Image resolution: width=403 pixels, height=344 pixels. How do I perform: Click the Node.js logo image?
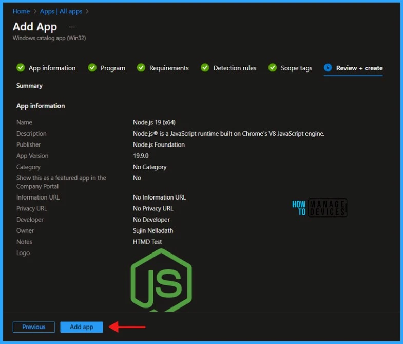coord(161,280)
